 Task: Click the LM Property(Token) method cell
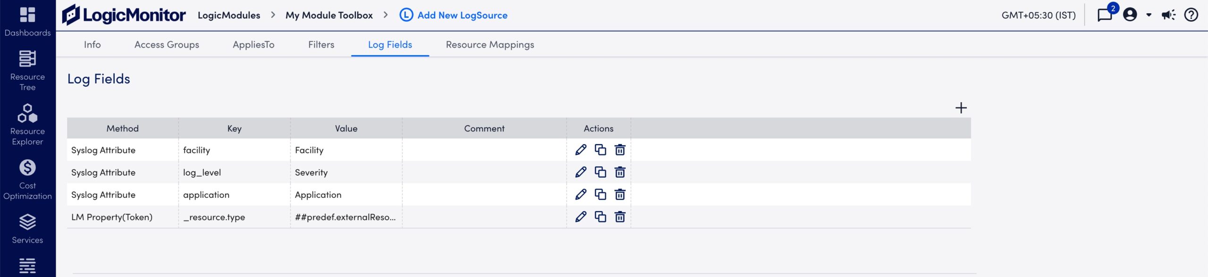coord(122,217)
